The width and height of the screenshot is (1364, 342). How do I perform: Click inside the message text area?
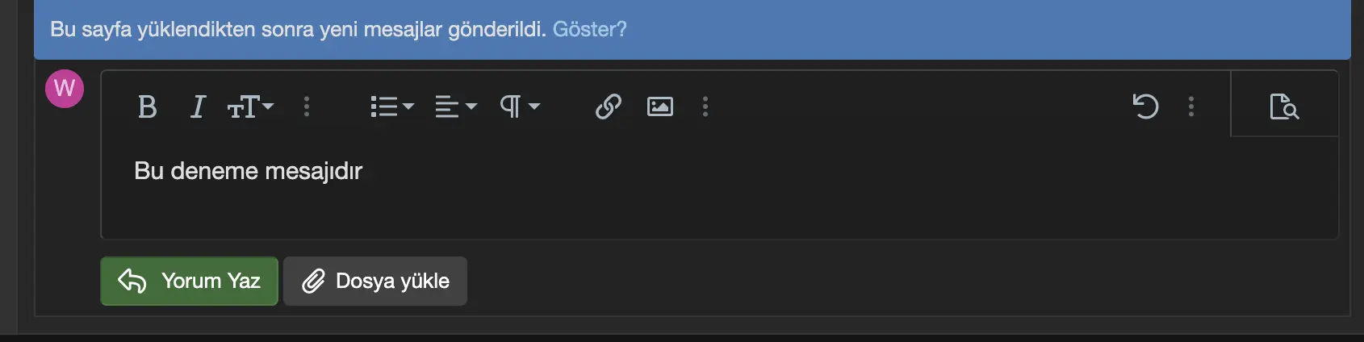pos(719,187)
